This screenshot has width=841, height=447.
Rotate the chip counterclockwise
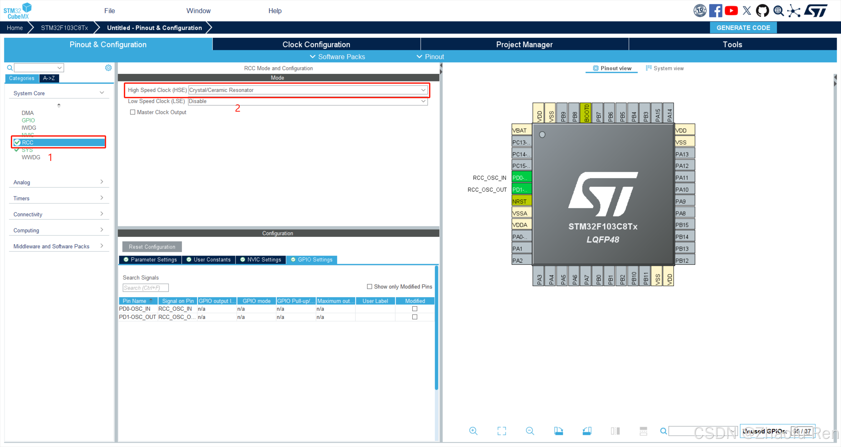[587, 431]
